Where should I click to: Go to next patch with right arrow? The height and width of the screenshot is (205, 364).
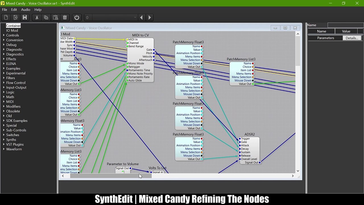[150, 18]
